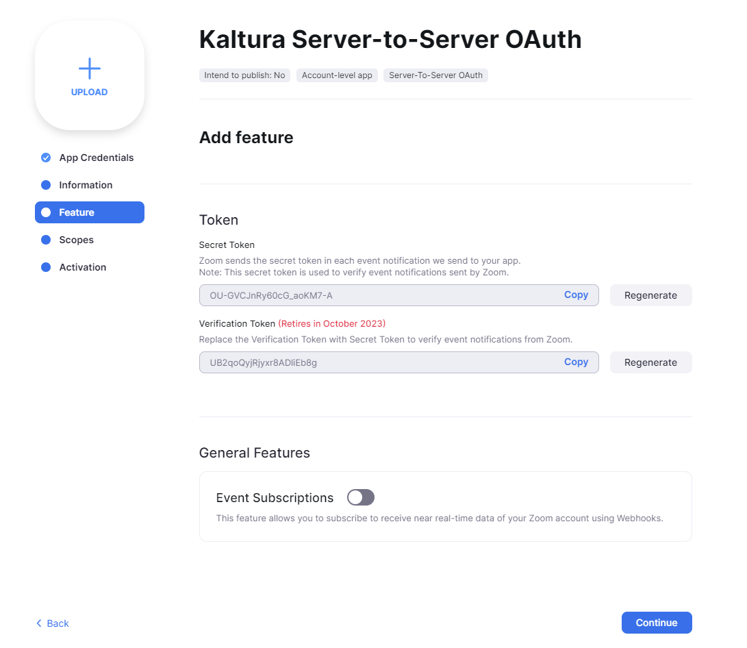This screenshot has height=648, width=747.
Task: Click the Back chevron arrow icon
Action: pos(39,623)
